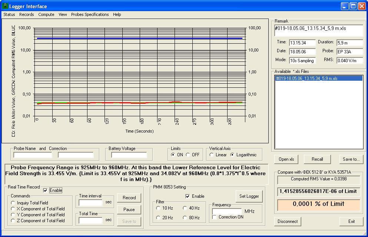
Task: Turn Limits ON radio button
Action: [x=173, y=155]
